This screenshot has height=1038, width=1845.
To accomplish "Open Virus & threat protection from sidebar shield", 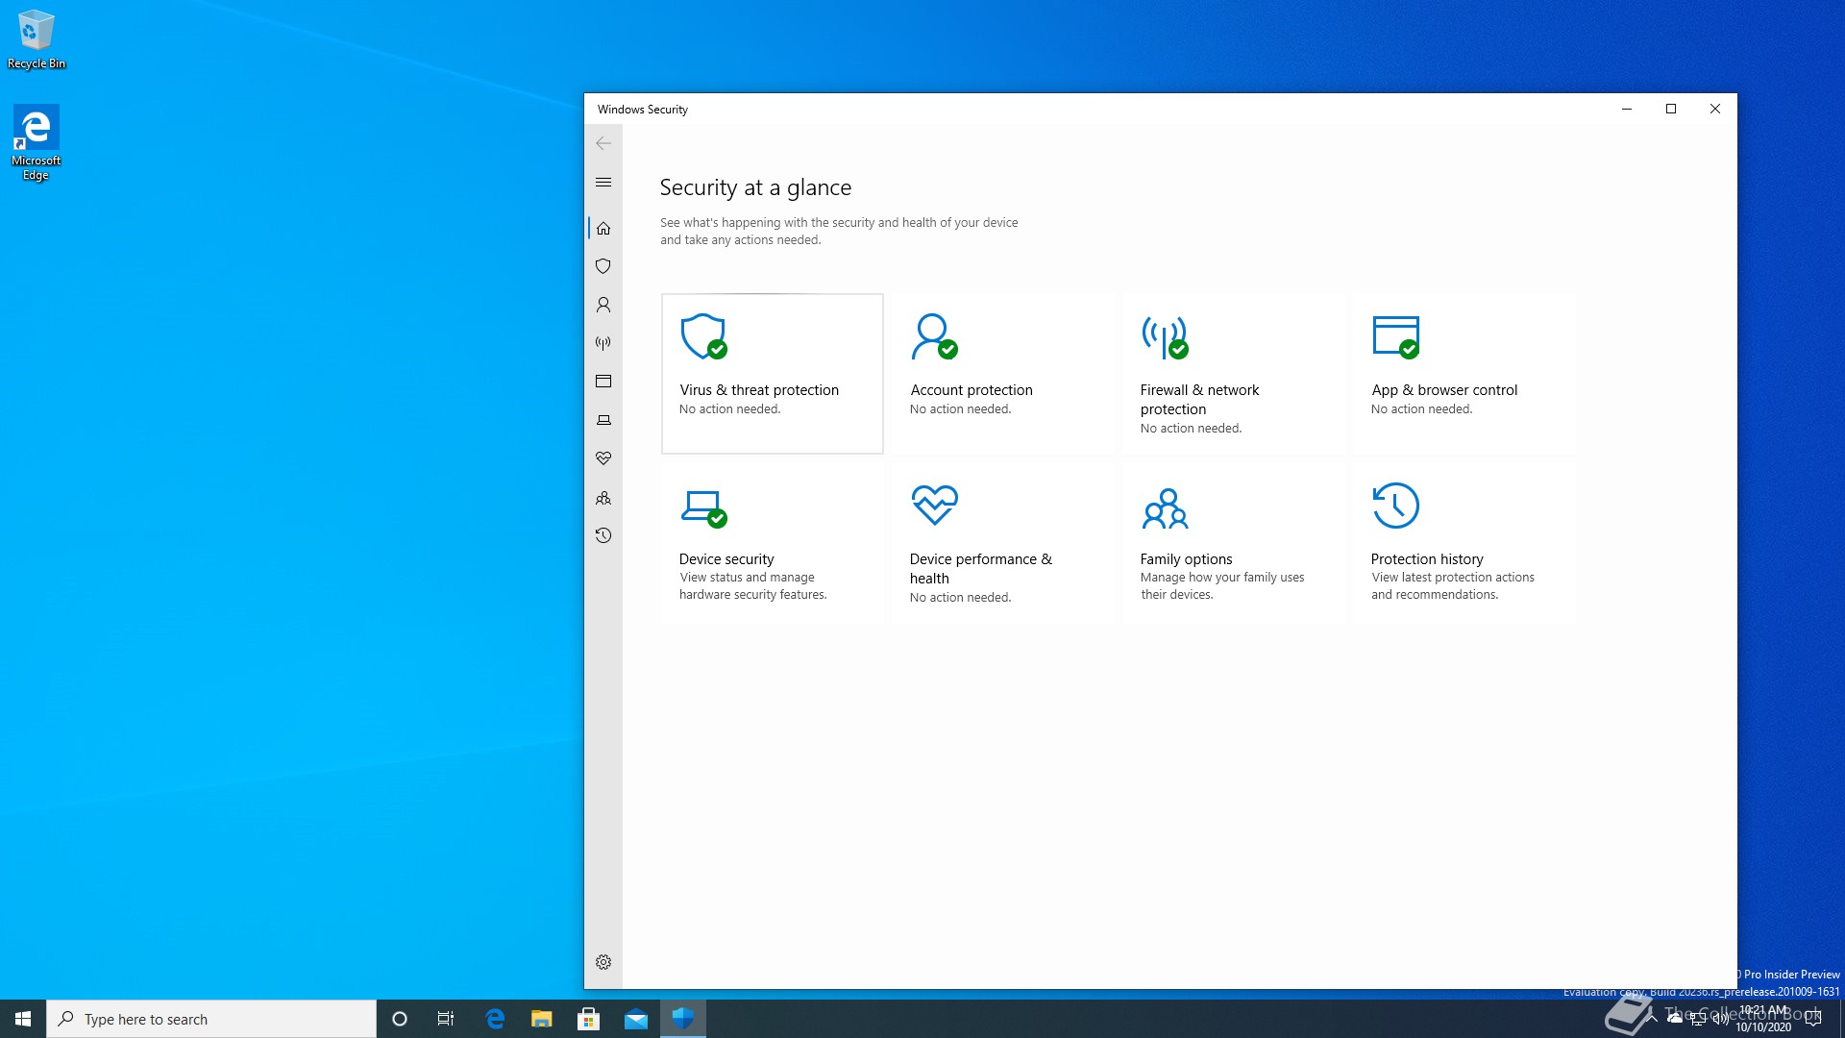I will [603, 266].
